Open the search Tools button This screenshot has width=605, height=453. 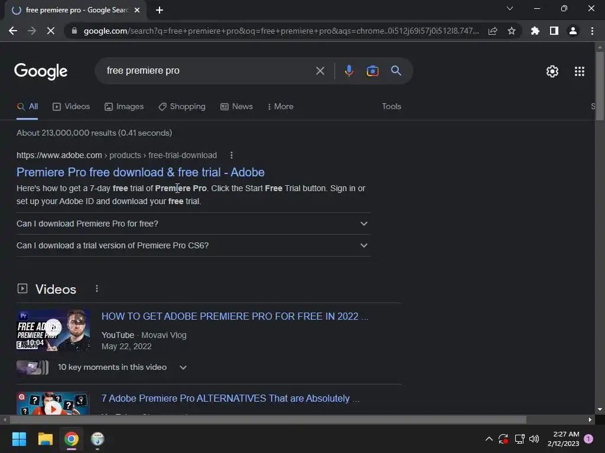click(391, 106)
